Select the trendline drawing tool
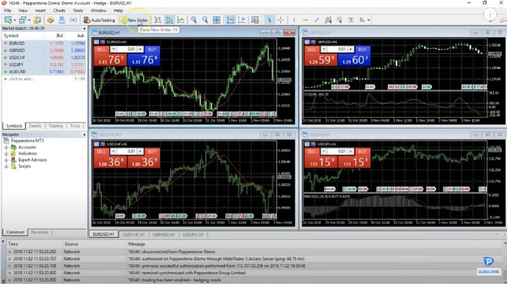The height and width of the screenshot is (285, 507). tap(316, 20)
